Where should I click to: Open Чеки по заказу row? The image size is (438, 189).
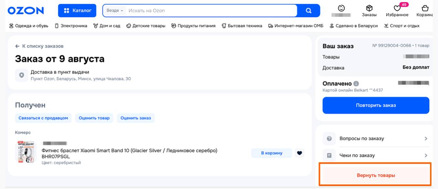click(x=376, y=155)
